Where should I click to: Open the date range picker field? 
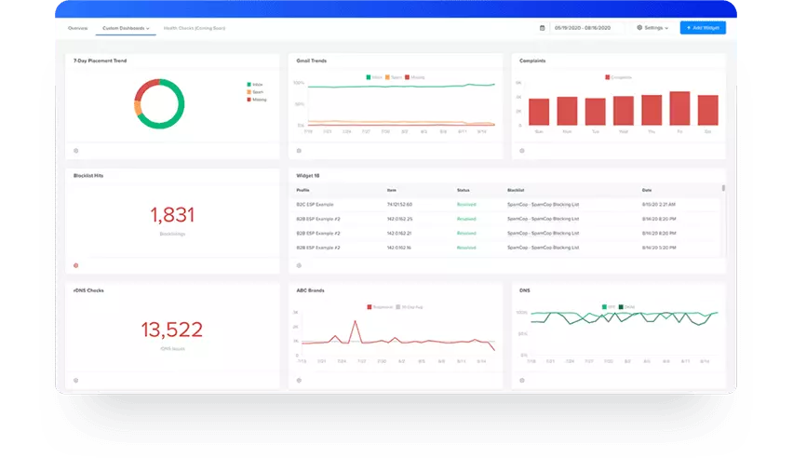(x=588, y=28)
